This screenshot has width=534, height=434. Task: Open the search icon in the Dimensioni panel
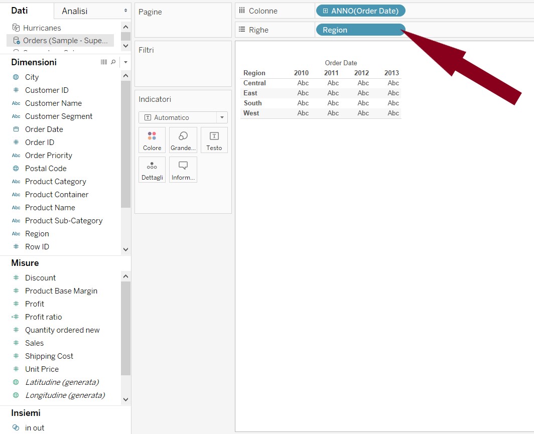(113, 61)
